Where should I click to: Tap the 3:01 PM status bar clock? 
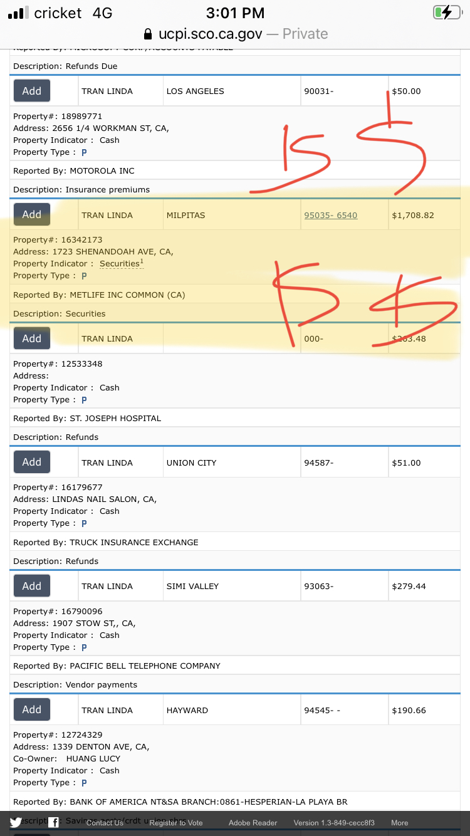point(235,13)
